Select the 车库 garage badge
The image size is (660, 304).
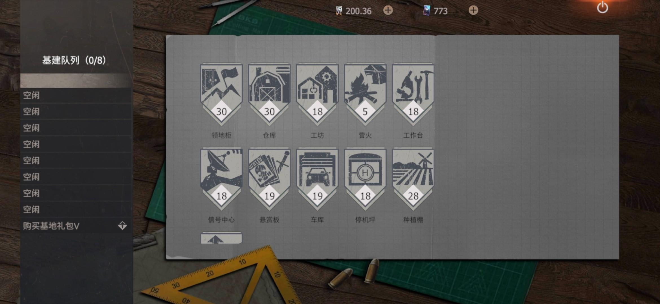[x=317, y=179]
